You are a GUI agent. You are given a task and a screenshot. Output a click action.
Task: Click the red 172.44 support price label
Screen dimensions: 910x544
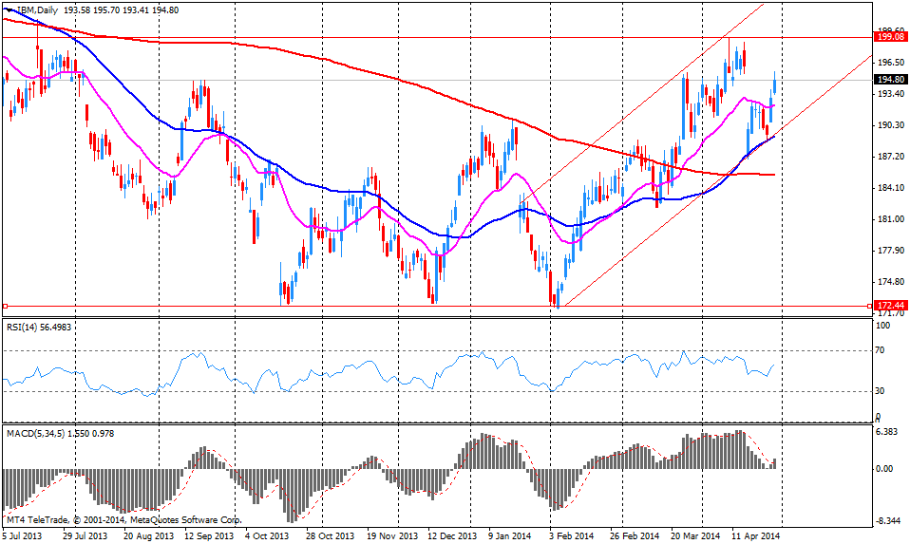890,306
